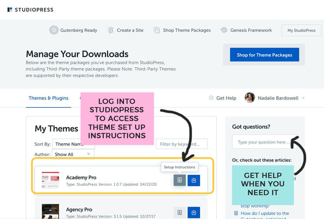Open the Author Show All dropdown

point(73,154)
